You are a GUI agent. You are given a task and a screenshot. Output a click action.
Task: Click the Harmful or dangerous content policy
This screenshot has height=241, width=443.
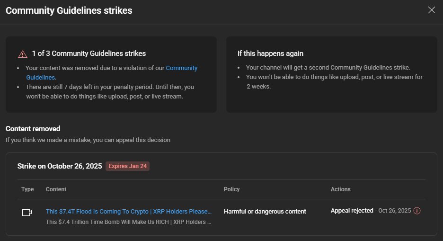265,211
